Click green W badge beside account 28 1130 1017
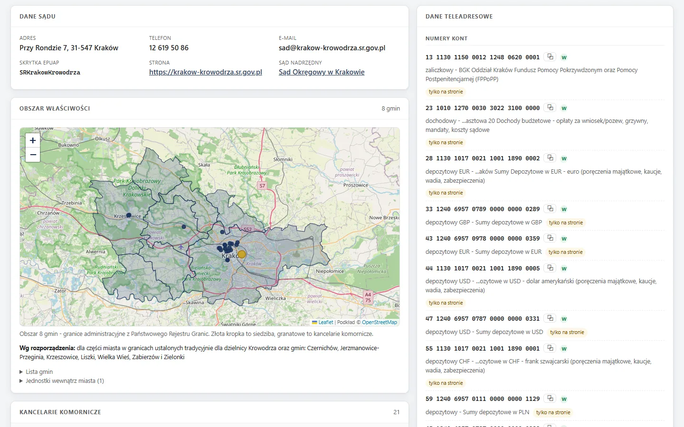This screenshot has height=427, width=684. tap(564, 158)
